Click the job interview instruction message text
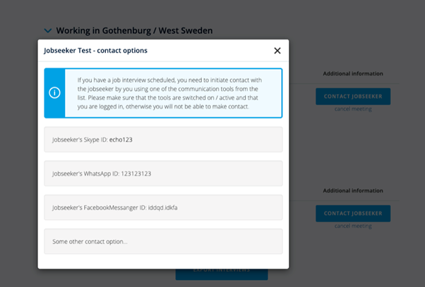The image size is (425, 287). tap(168, 93)
